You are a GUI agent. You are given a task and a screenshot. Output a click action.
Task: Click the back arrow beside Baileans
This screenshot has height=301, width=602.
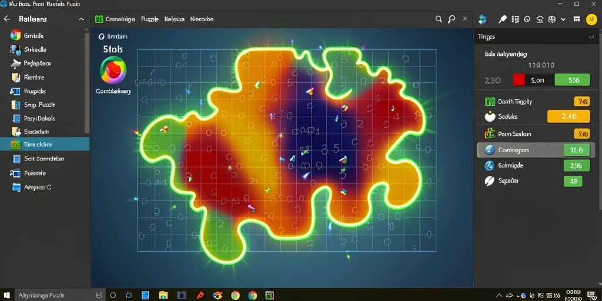click(x=7, y=19)
